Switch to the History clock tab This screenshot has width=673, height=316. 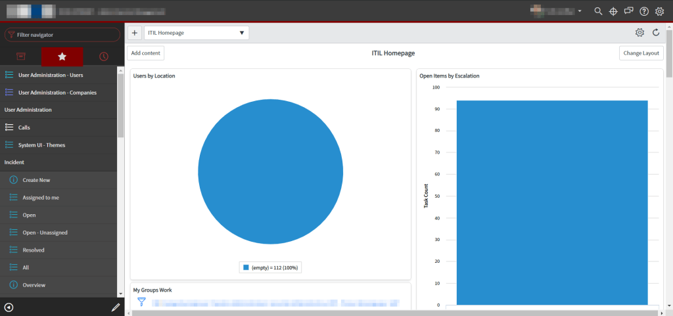pos(103,57)
